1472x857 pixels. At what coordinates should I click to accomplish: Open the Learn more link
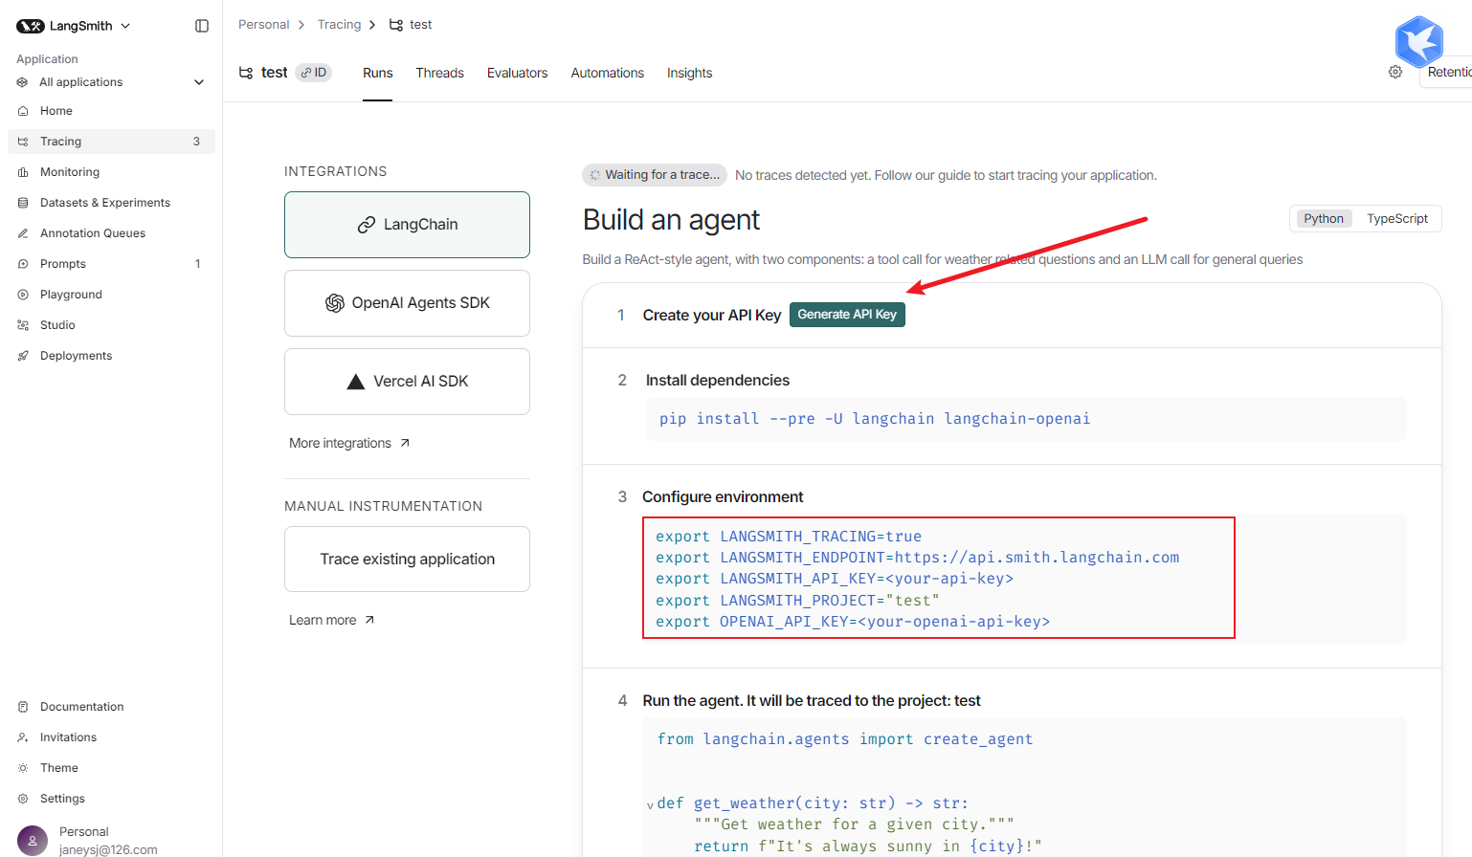pos(331,620)
